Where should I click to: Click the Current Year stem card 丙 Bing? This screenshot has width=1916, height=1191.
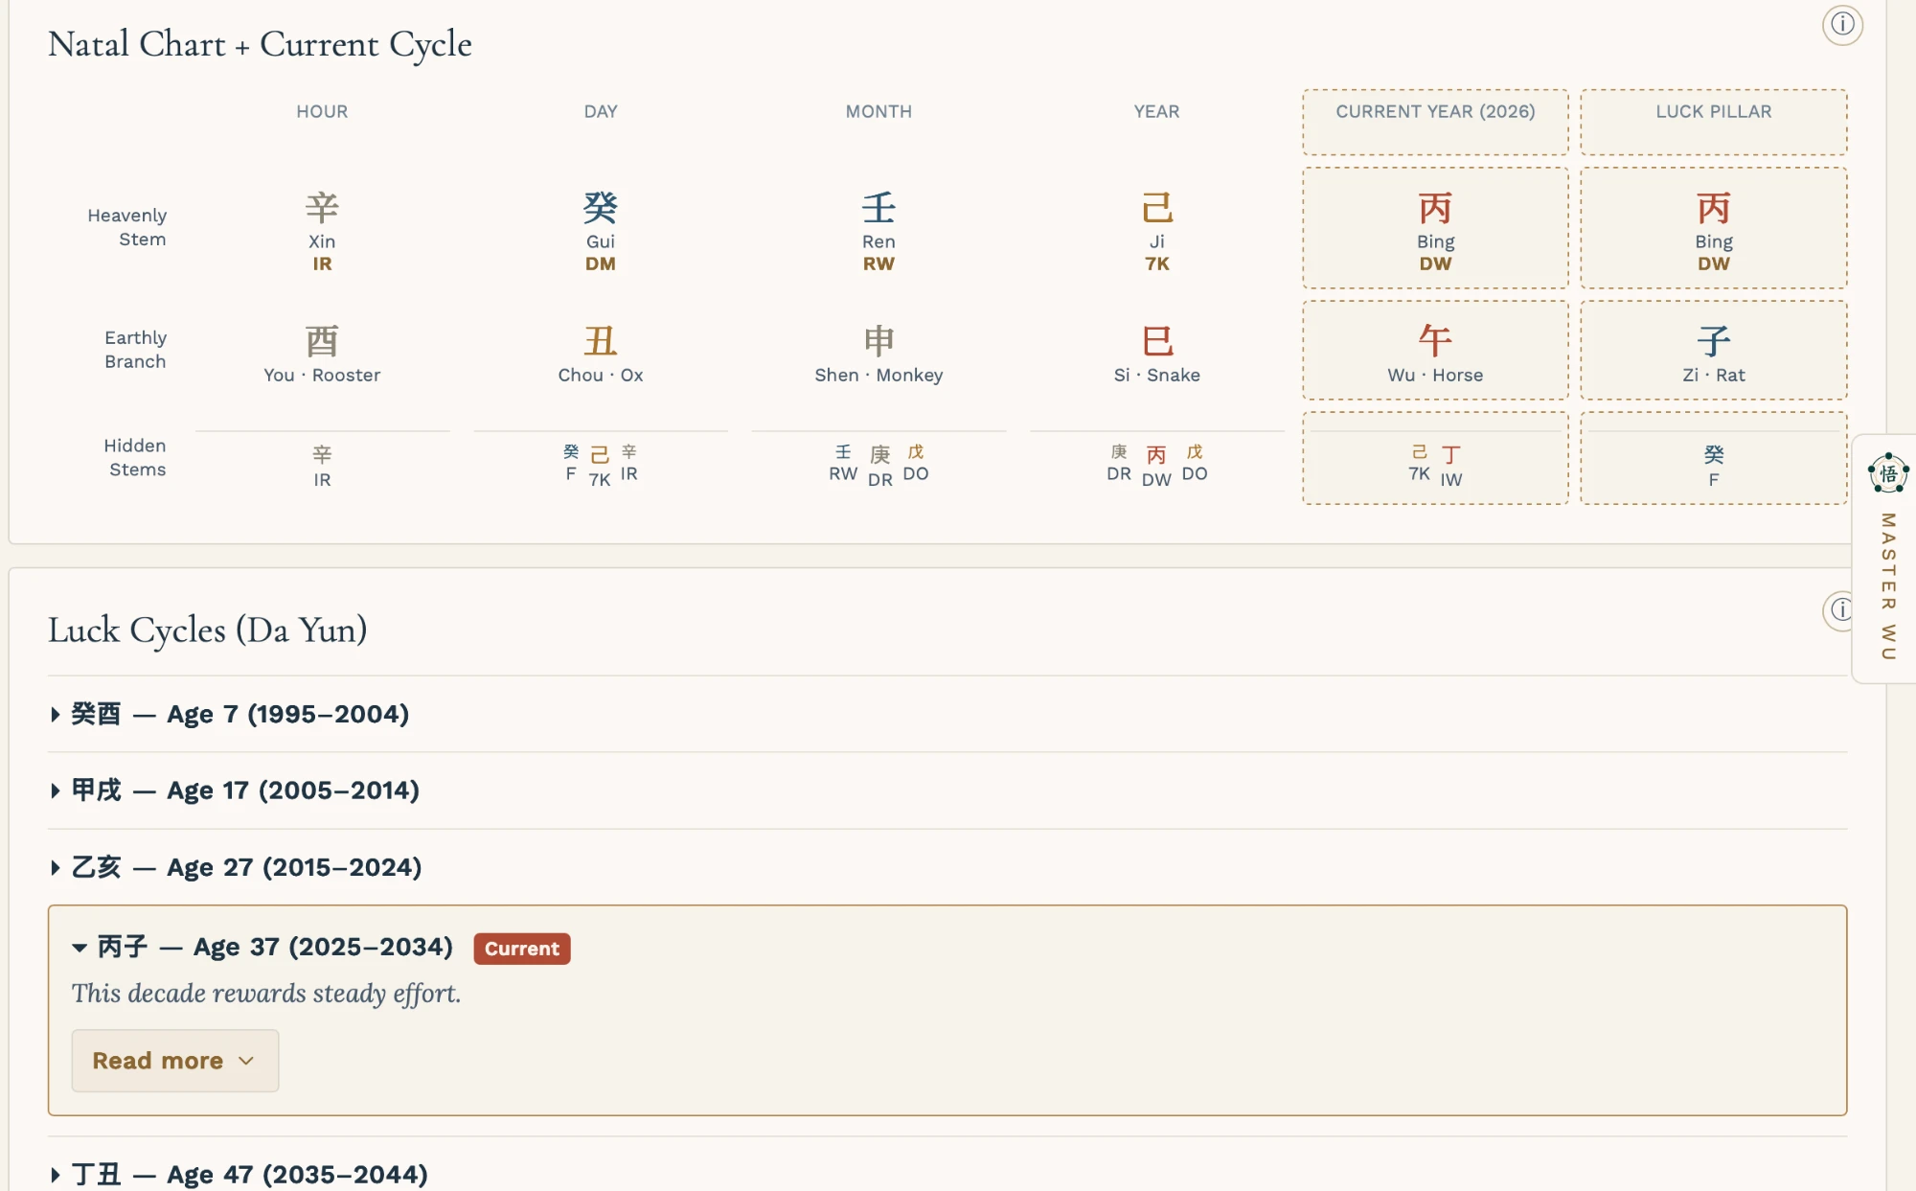(1435, 228)
